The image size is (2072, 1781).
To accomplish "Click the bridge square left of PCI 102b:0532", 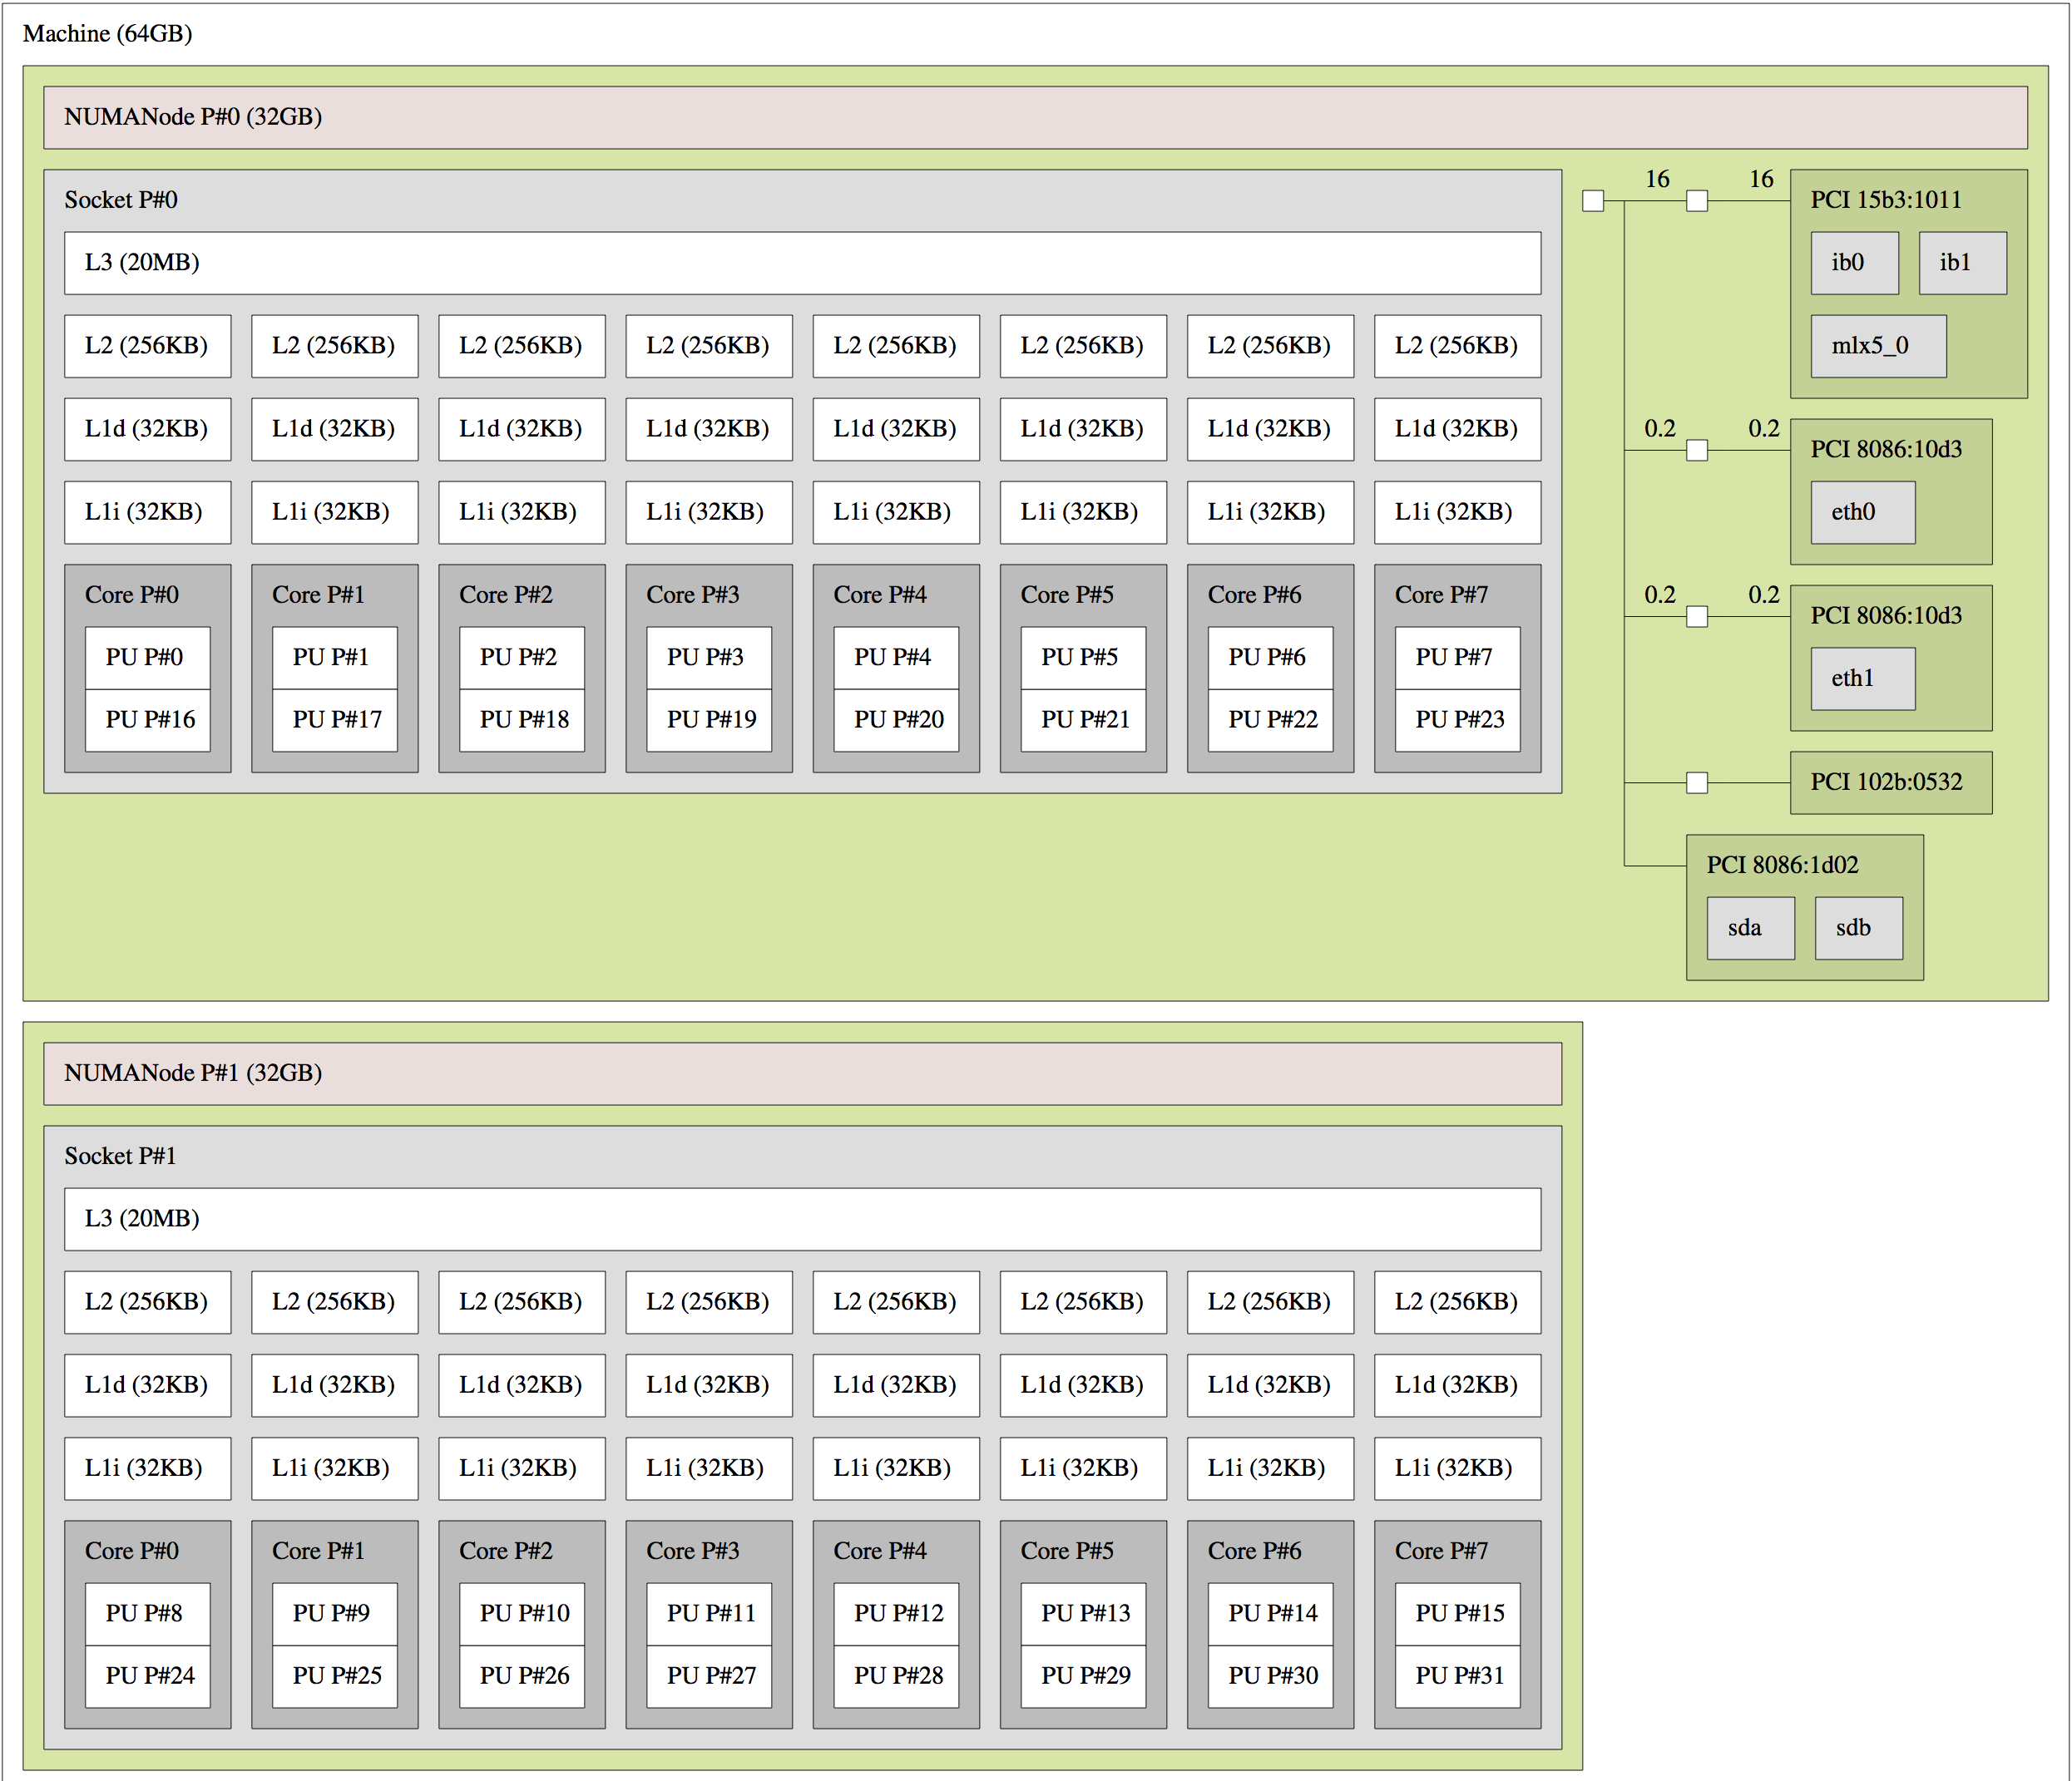I will pyautogui.click(x=1696, y=782).
